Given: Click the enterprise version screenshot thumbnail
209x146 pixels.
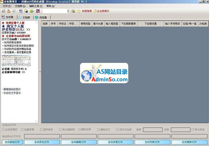Looking at the screenshot, I should point(16,61).
